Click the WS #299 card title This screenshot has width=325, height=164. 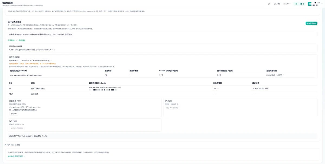pyautogui.click(x=168, y=101)
